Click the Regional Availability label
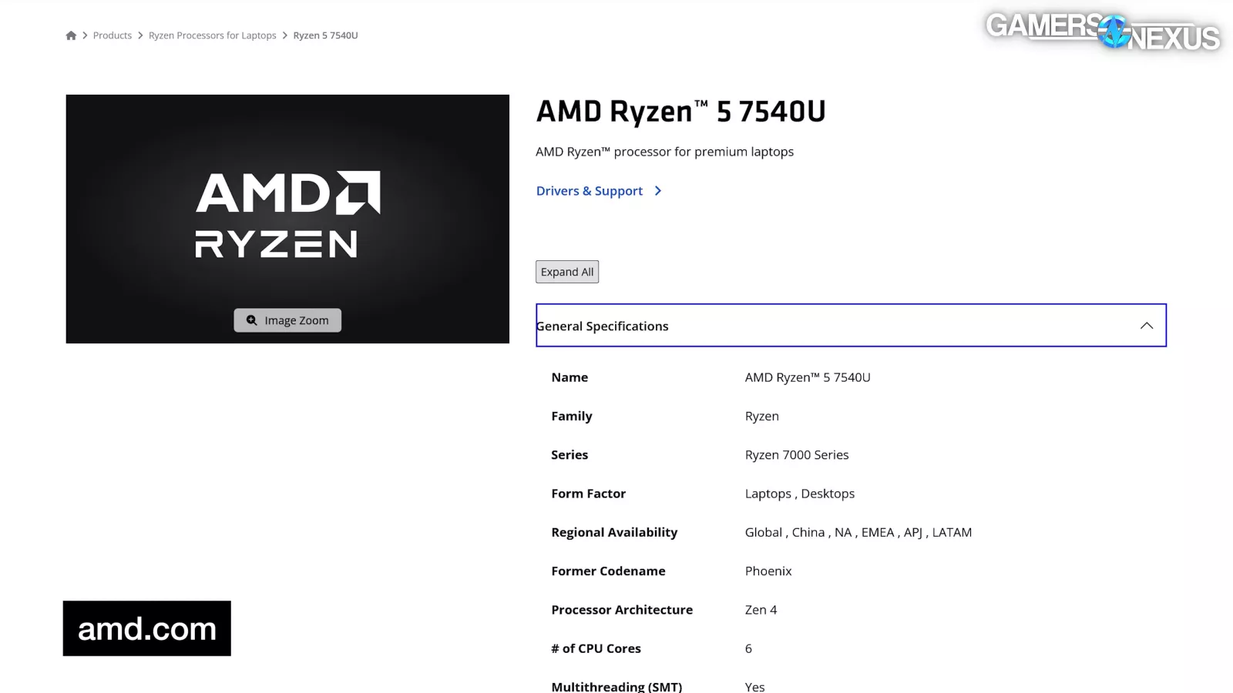 pyautogui.click(x=614, y=532)
